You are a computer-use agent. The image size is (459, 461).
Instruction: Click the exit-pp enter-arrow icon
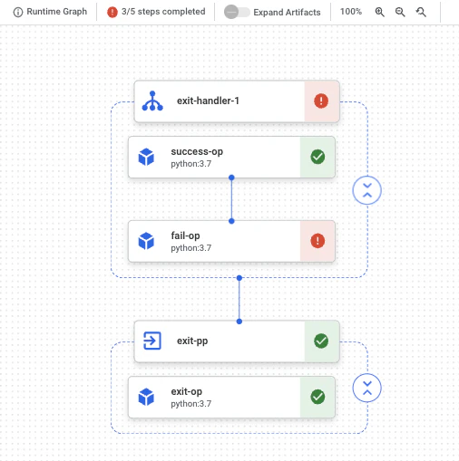pyautogui.click(x=152, y=341)
